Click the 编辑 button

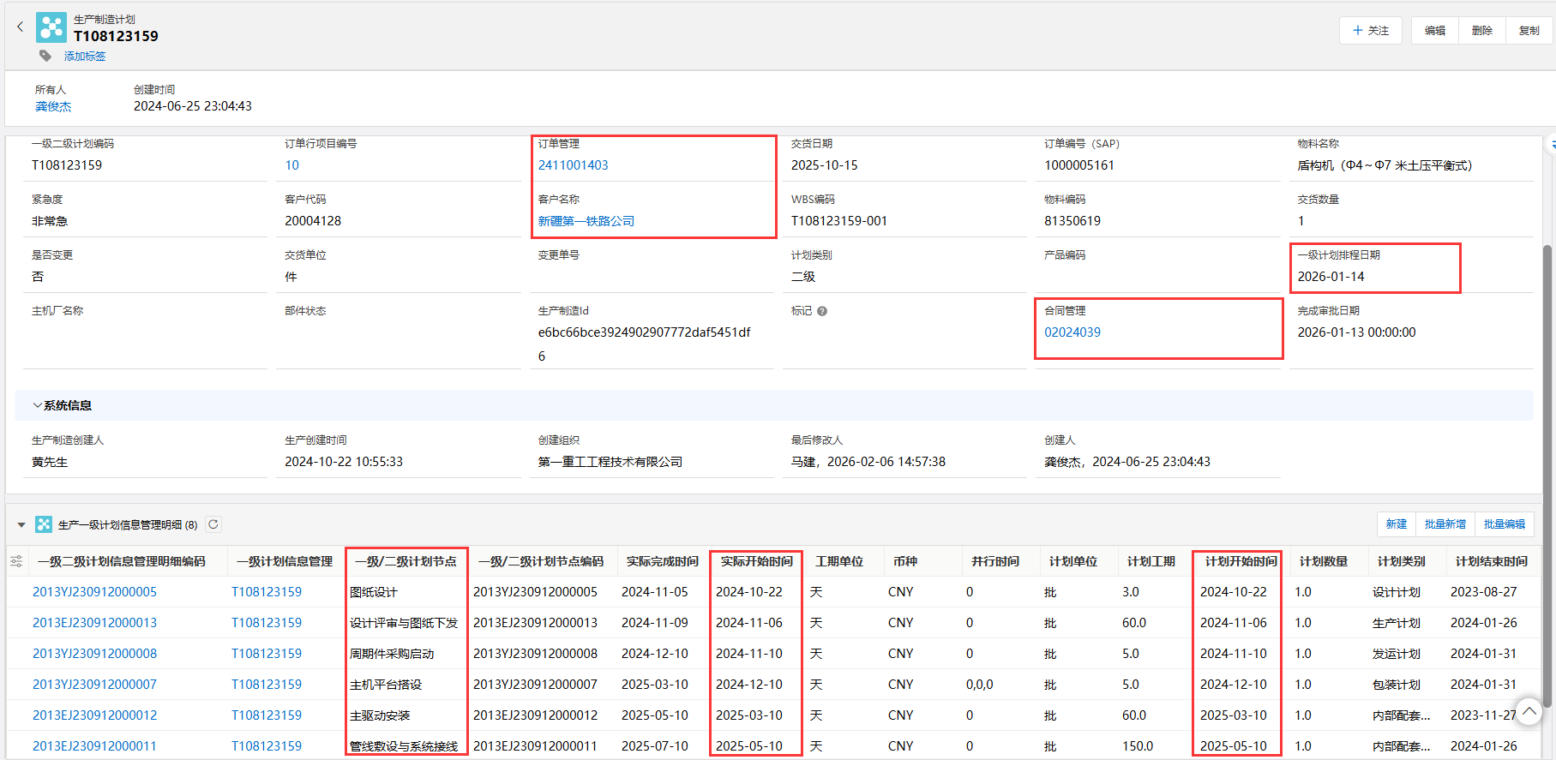pyautogui.click(x=1434, y=31)
